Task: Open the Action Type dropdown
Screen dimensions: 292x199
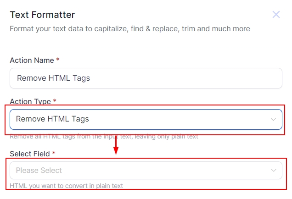Action: [146, 119]
